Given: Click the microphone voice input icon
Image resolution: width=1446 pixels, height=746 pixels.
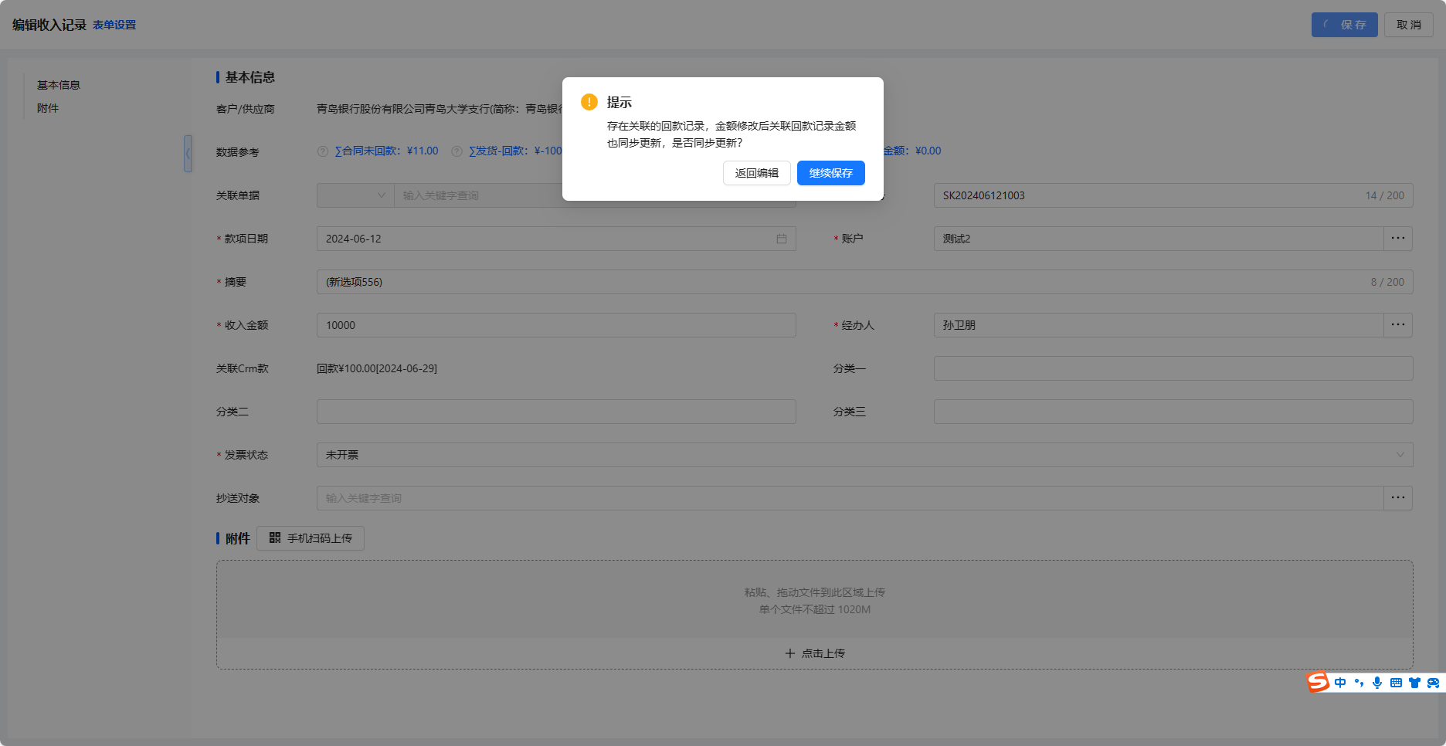Looking at the screenshot, I should (x=1377, y=683).
